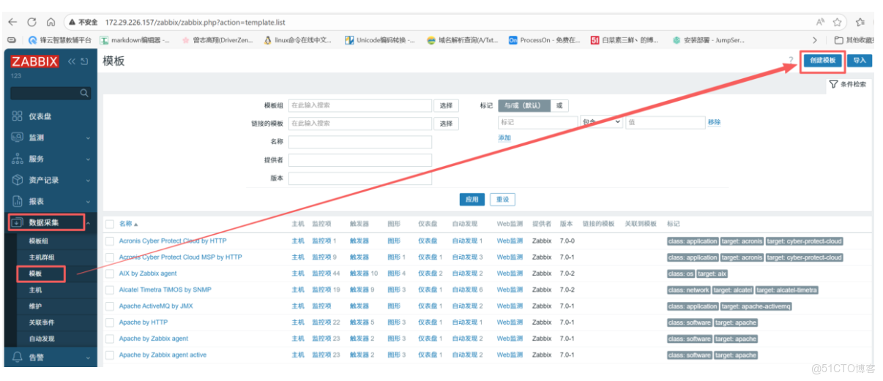This screenshot has height=381, width=883.
Task: Add page to favorites with star icon
Action: pyautogui.click(x=838, y=22)
